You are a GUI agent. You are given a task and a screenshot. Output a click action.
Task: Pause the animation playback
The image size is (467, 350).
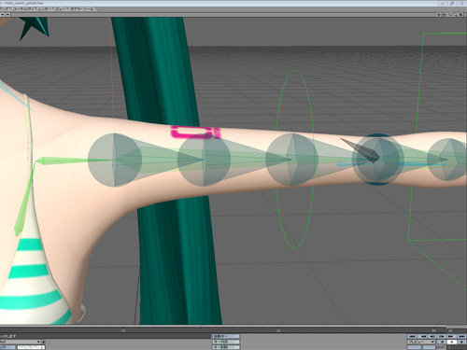(452, 342)
